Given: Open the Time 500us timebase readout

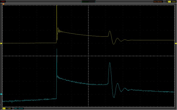Looking at the screenshot, I should click(158, 2).
